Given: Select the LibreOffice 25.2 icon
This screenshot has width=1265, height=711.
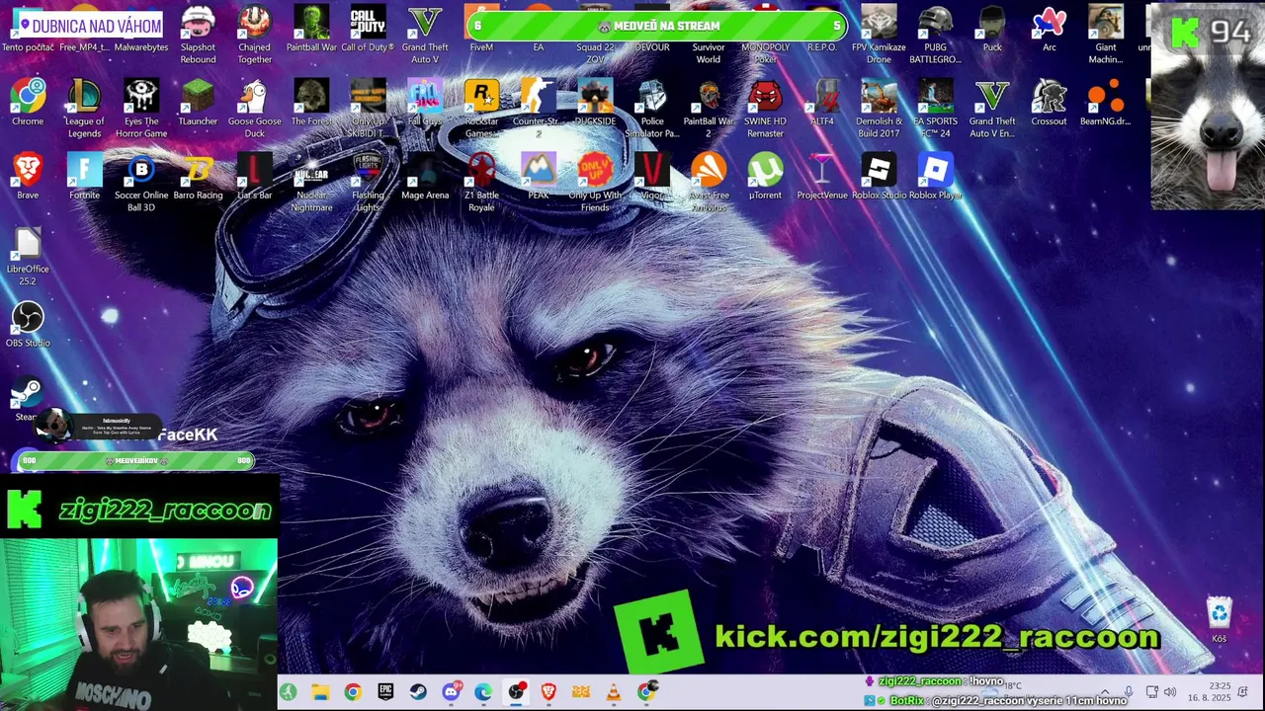Looking at the screenshot, I should 28,257.
